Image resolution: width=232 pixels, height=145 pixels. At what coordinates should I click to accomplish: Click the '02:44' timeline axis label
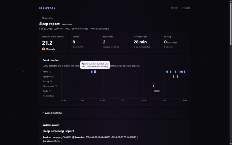(x=64, y=100)
